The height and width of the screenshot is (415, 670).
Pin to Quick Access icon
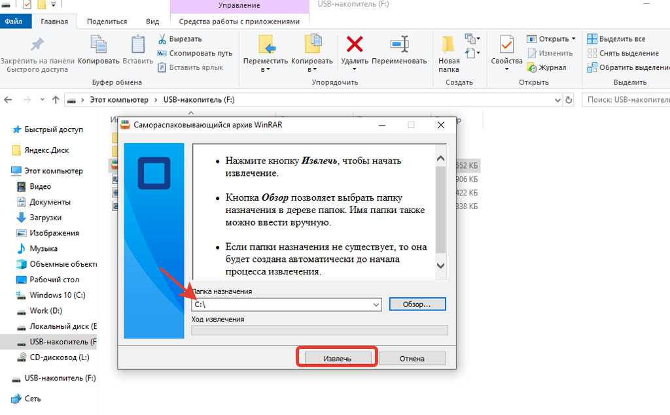point(37,44)
